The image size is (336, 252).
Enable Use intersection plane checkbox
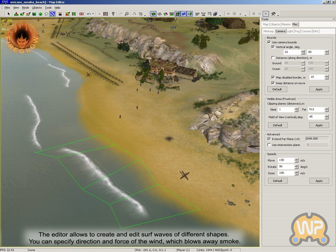pos(269,145)
